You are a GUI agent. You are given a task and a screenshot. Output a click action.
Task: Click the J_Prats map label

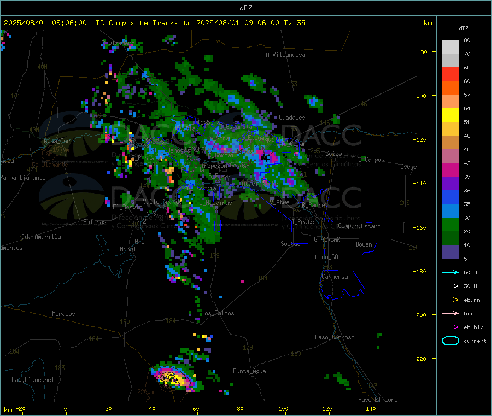(x=303, y=222)
